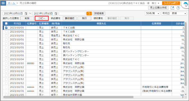Sort by 伝票種類 column header

click(x=44, y=24)
